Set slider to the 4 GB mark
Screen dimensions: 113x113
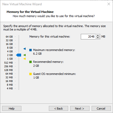tap(19, 52)
